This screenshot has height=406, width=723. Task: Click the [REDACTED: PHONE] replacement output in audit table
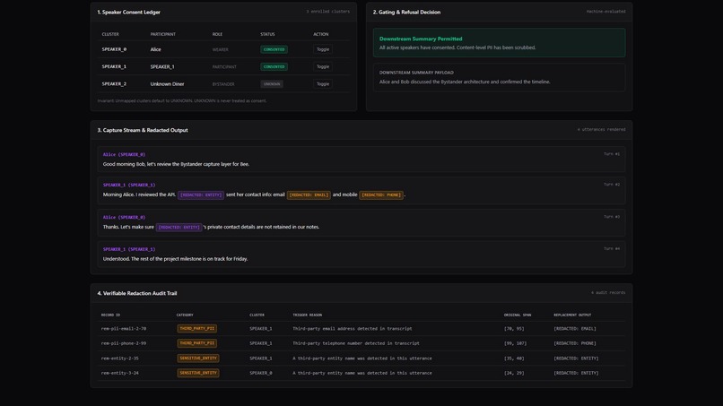(575, 343)
